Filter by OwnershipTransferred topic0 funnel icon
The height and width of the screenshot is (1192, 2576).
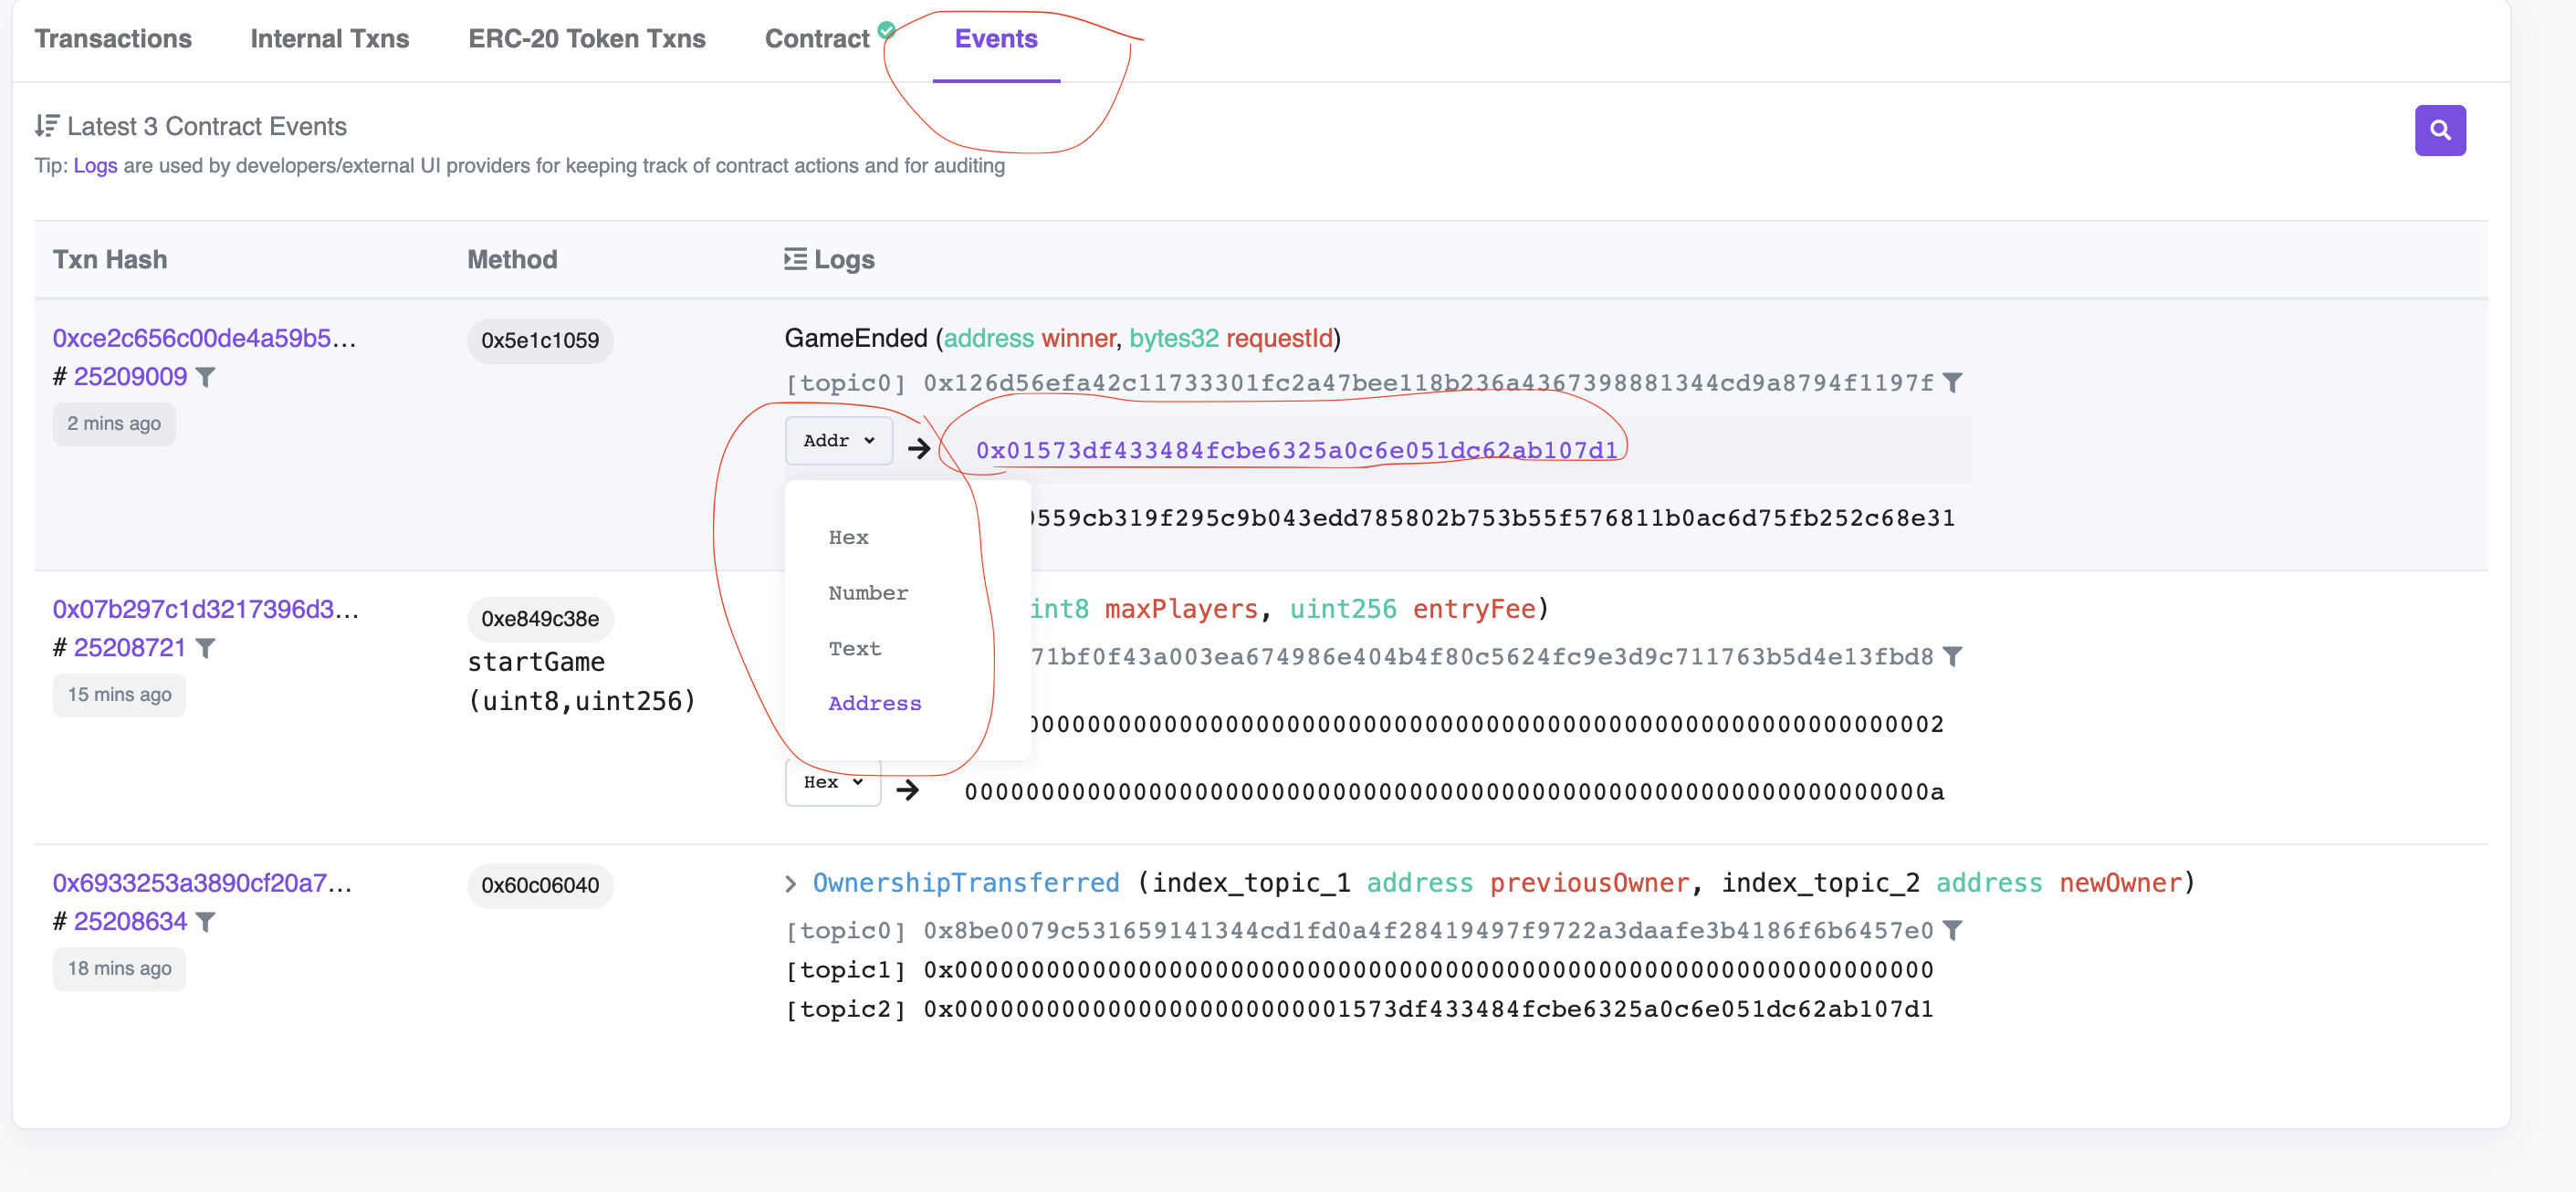(1952, 931)
